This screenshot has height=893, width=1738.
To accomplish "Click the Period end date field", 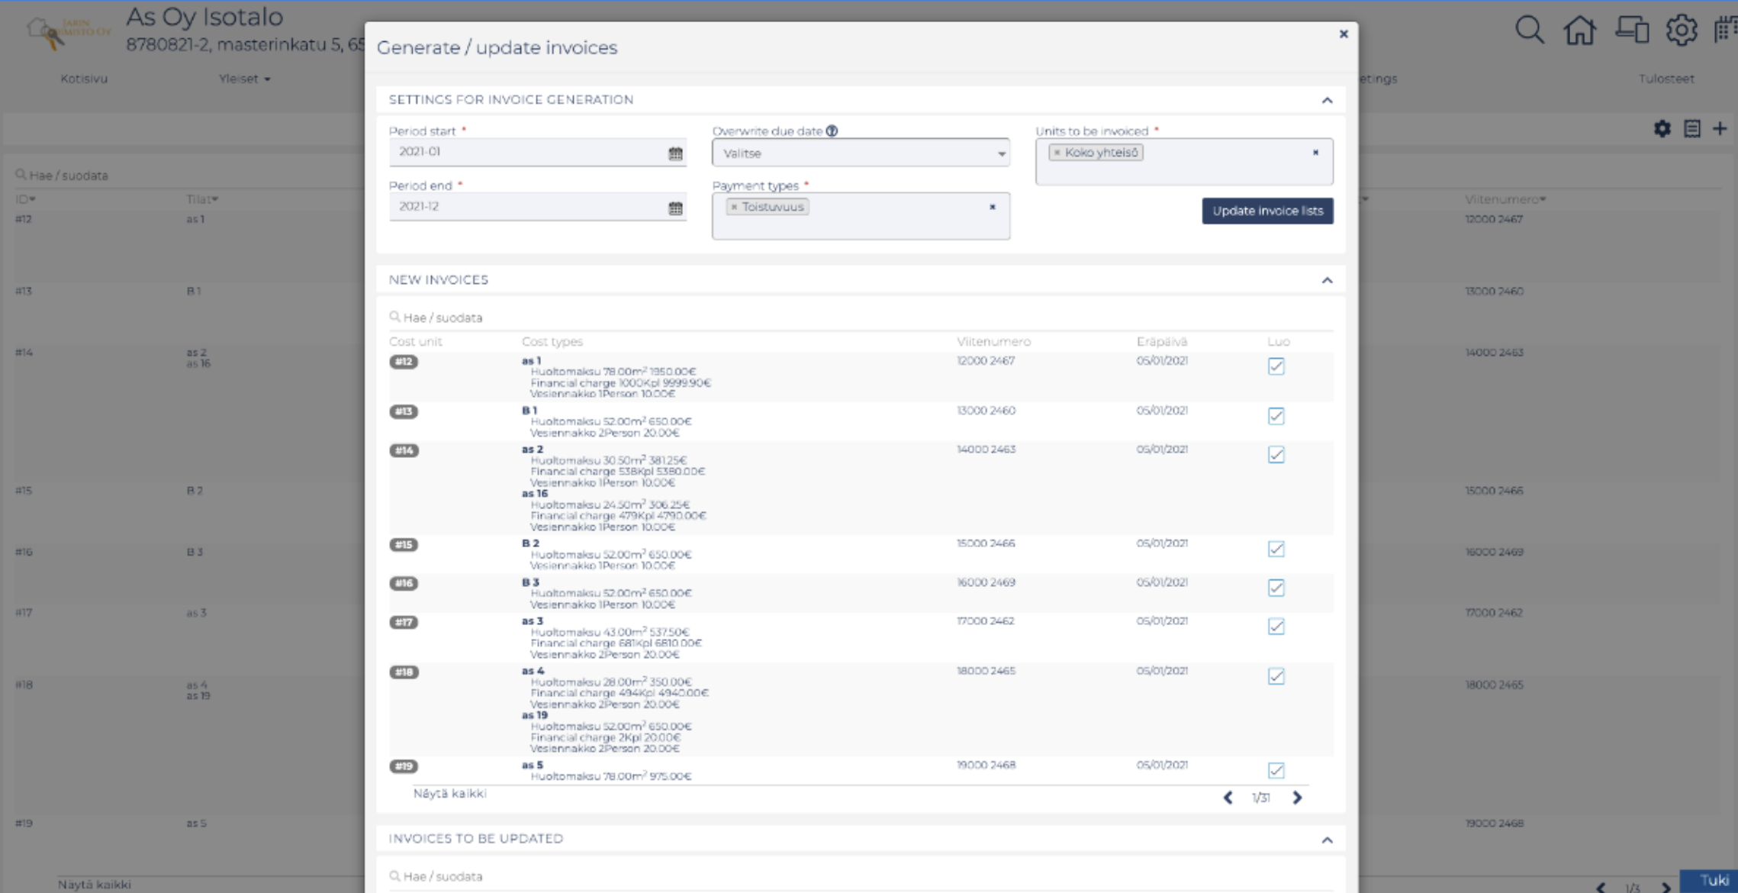I will pyautogui.click(x=537, y=207).
